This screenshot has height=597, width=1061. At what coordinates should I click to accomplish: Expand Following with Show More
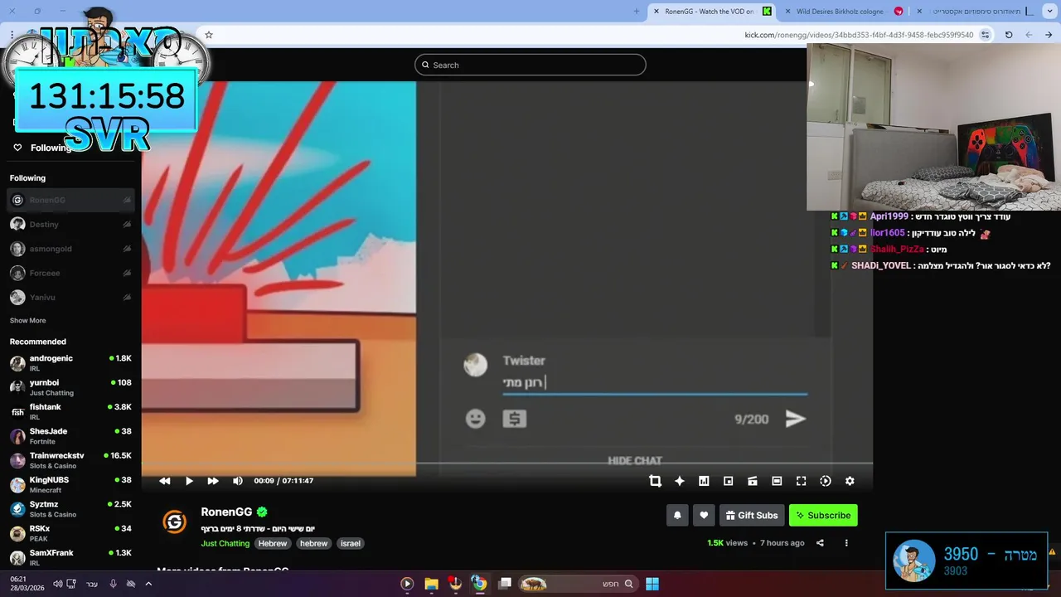click(x=27, y=320)
